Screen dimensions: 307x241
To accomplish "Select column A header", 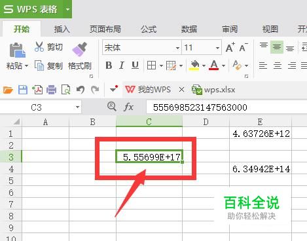I will pos(45,122).
